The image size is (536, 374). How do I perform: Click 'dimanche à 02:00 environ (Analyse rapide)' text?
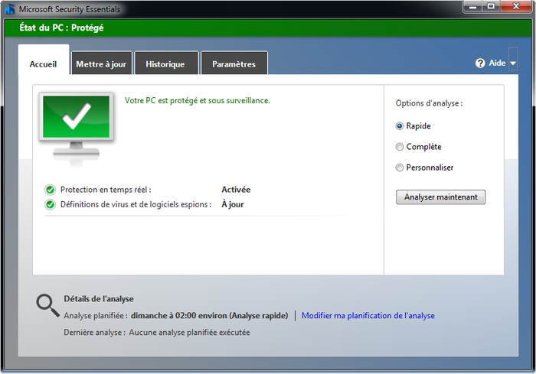[210, 316]
